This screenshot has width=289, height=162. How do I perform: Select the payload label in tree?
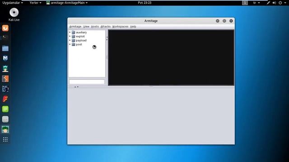[x=81, y=40]
